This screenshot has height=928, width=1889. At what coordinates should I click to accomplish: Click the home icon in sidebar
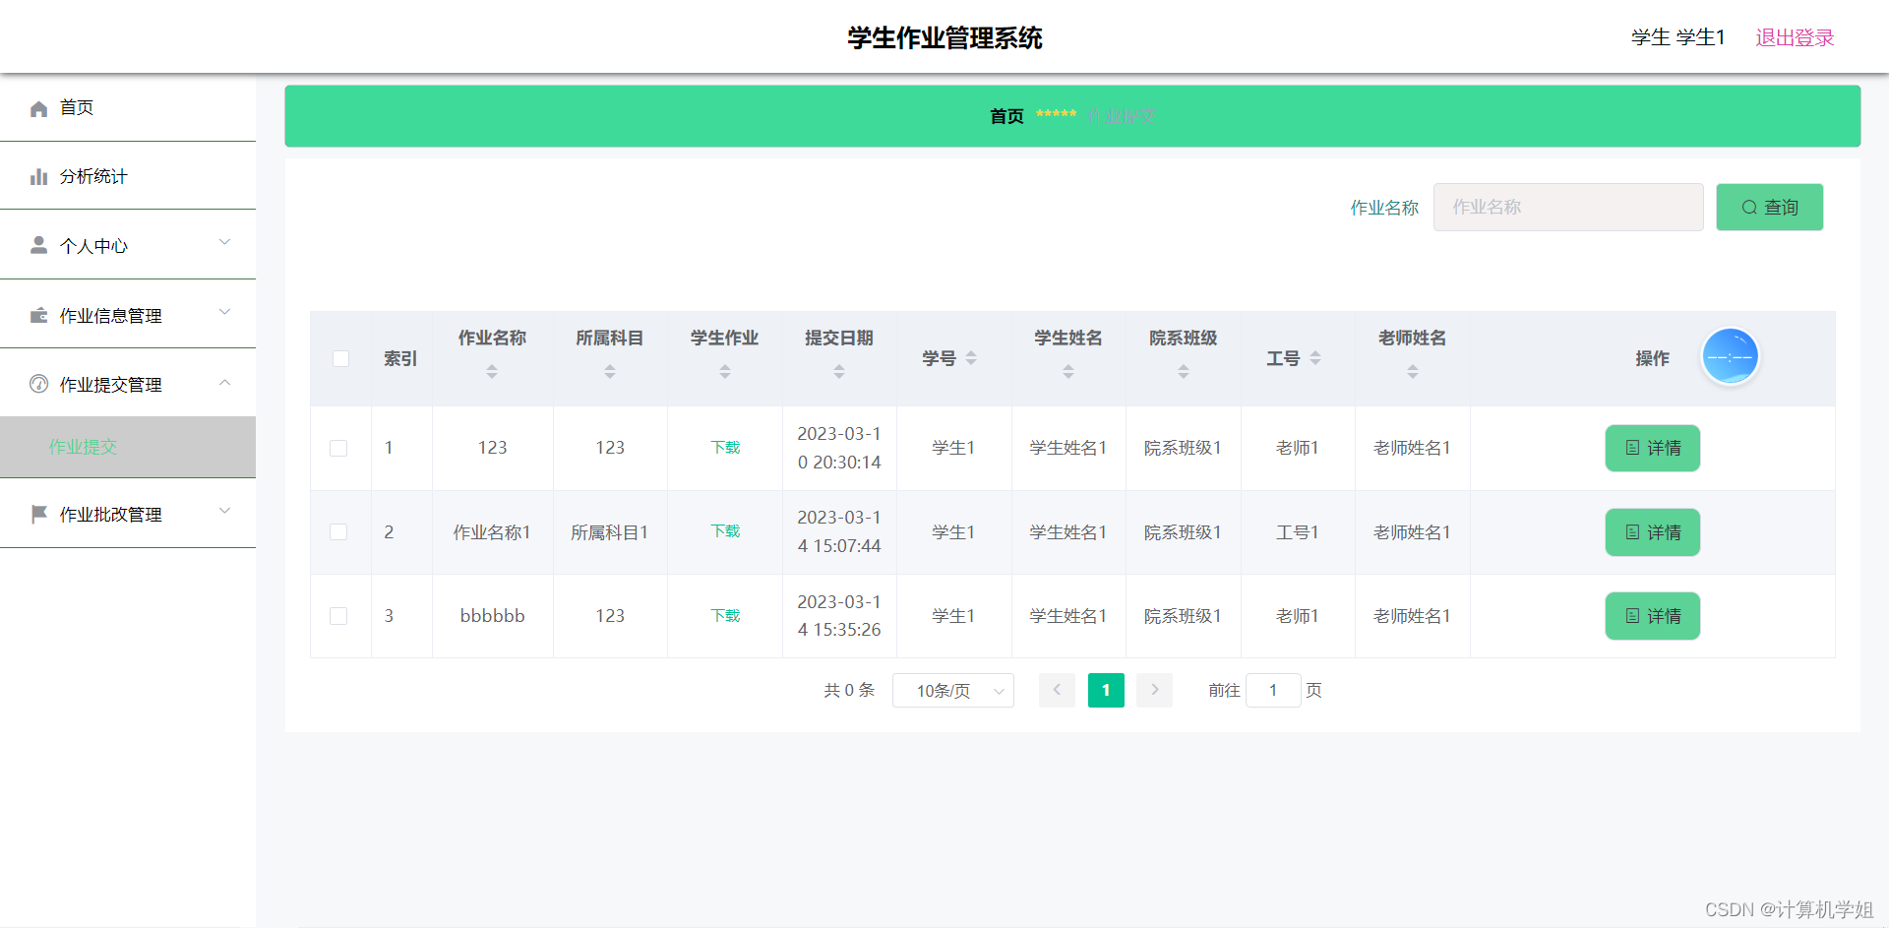point(38,108)
